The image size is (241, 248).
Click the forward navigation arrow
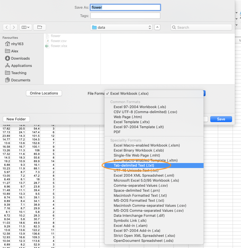(x=14, y=27)
